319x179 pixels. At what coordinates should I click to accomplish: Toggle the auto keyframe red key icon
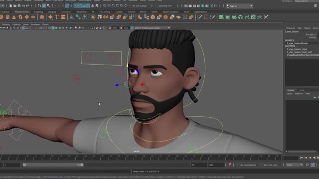click(x=229, y=165)
